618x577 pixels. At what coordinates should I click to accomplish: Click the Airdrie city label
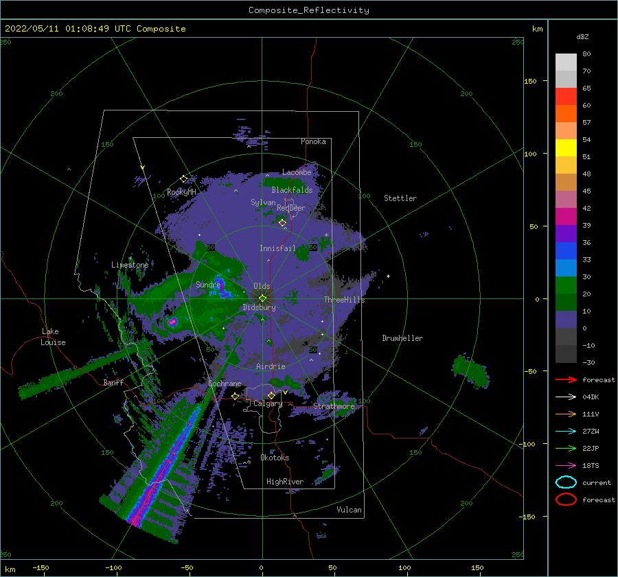[271, 366]
